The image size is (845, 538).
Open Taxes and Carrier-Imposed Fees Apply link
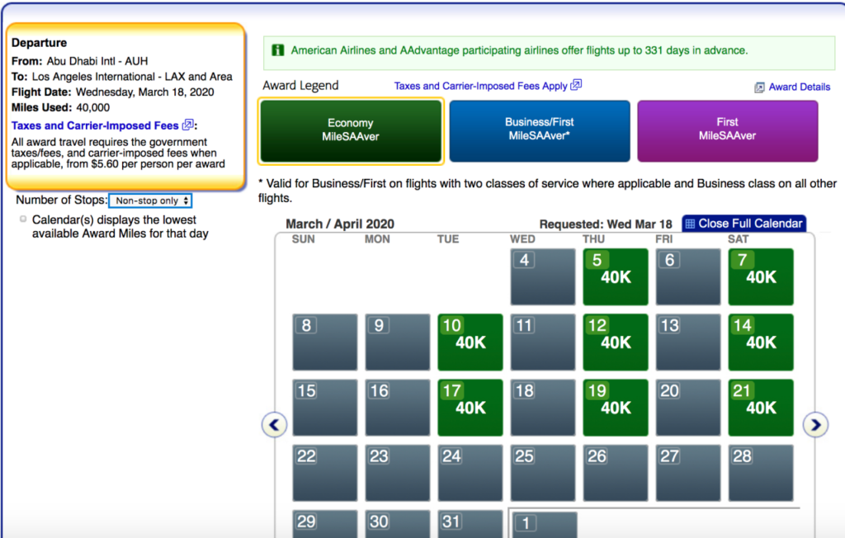[480, 86]
